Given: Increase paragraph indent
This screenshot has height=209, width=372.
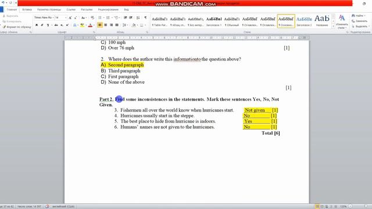Looking at the screenshot, I should [131, 18].
